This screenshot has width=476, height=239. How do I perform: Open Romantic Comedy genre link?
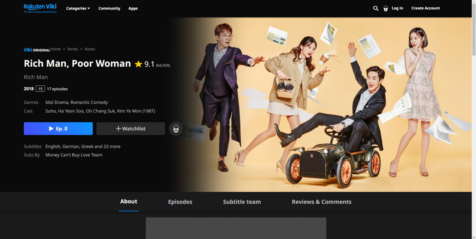coord(89,102)
